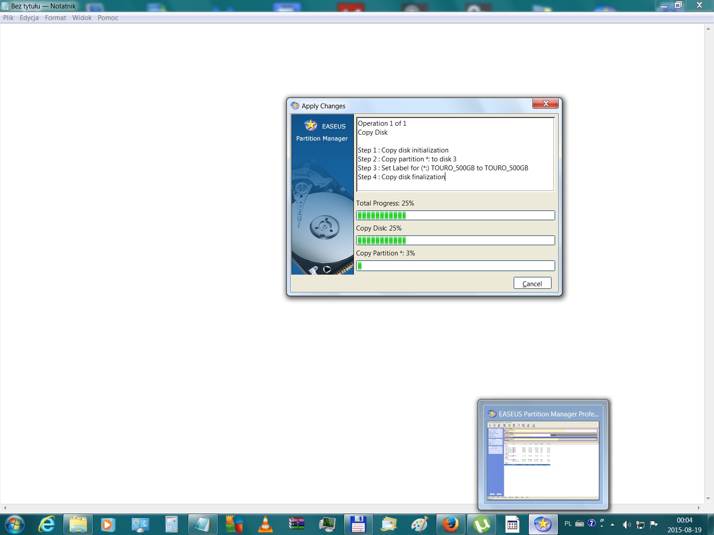
Task: Click the taskbar clock showing 00:04
Action: coord(685,525)
